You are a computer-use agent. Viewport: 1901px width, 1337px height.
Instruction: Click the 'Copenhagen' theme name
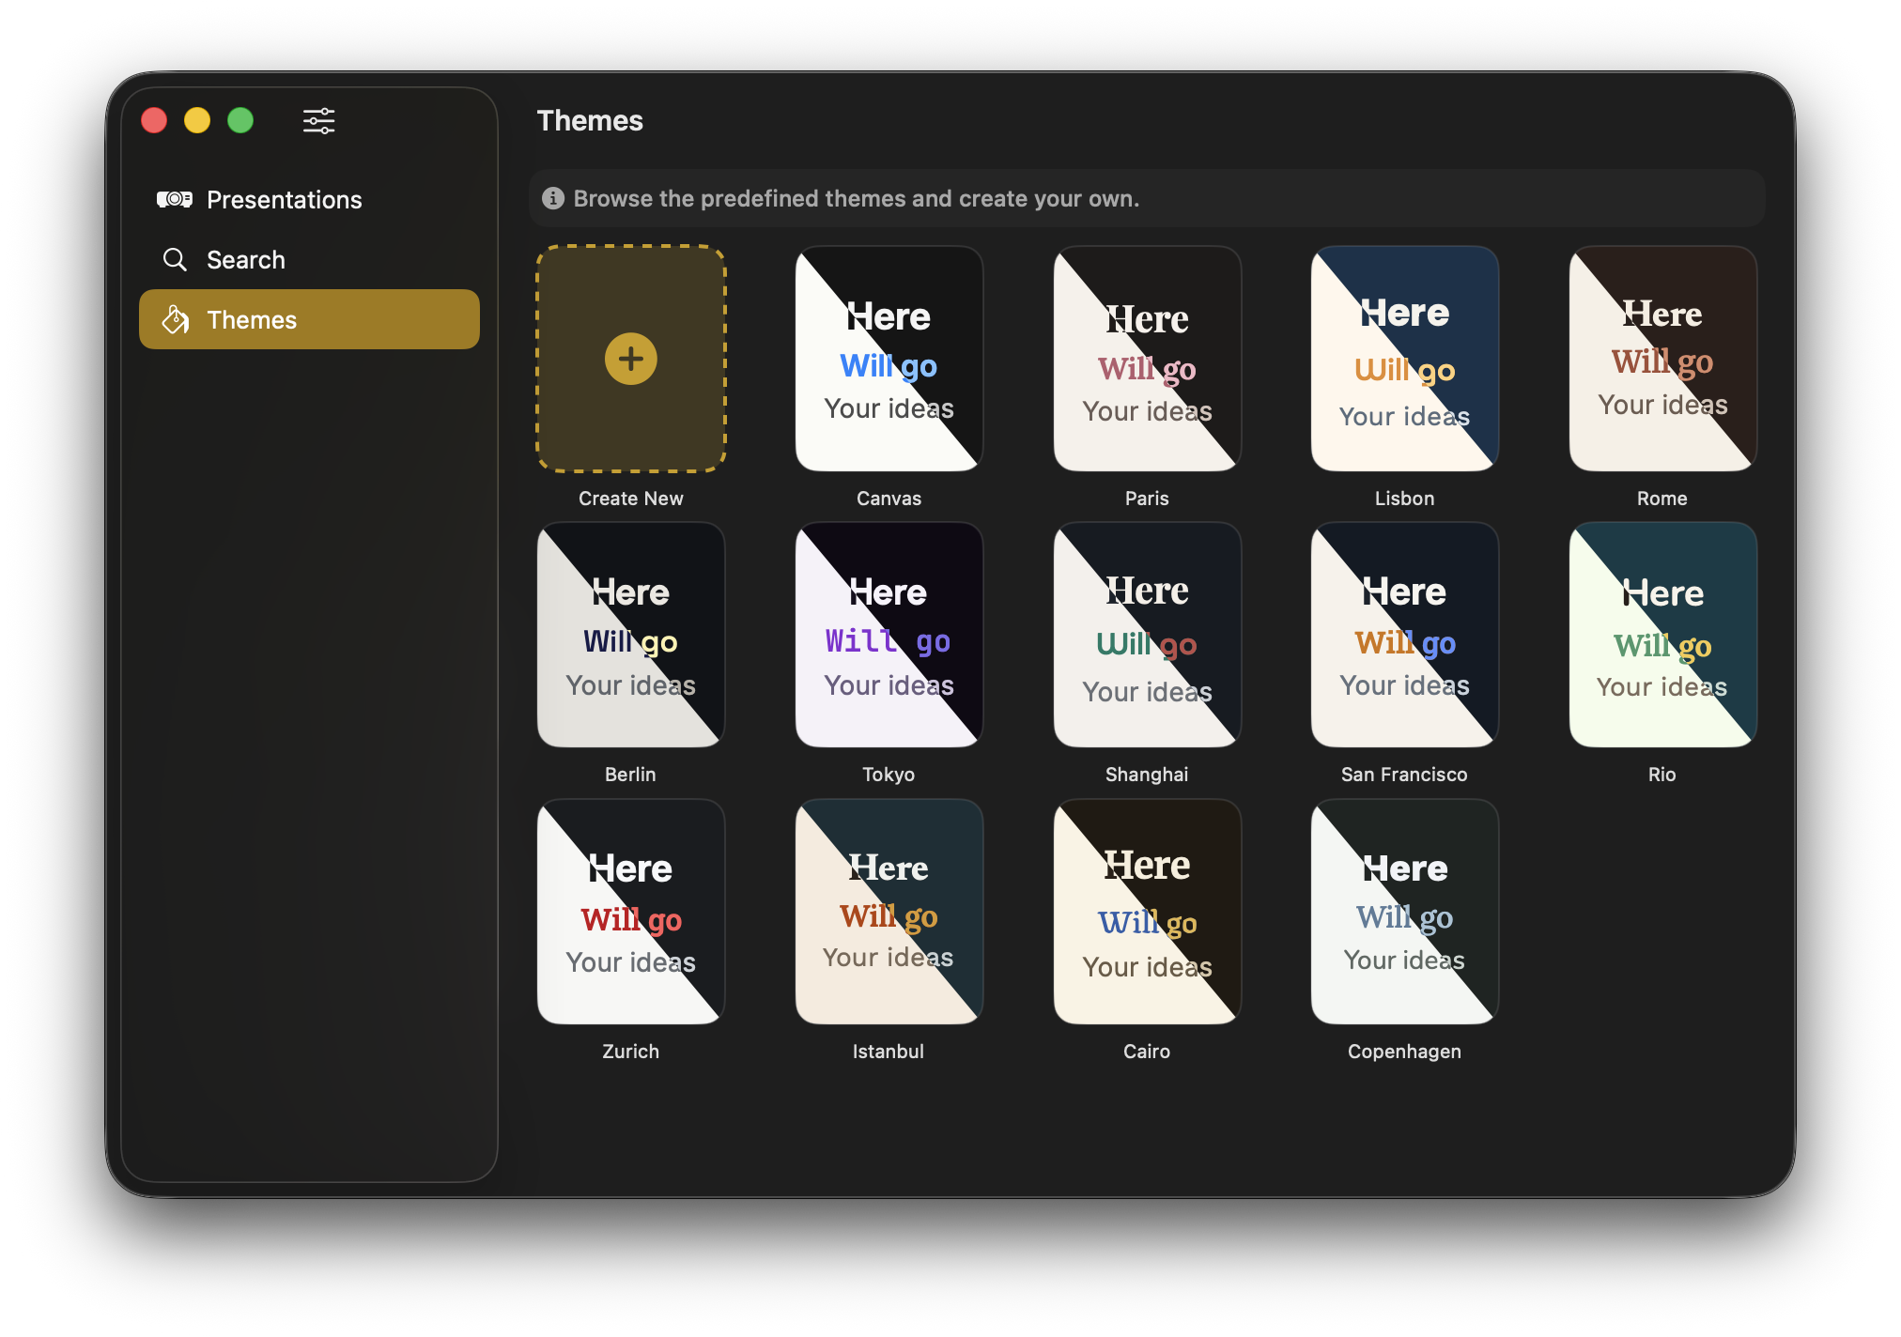(1404, 1052)
